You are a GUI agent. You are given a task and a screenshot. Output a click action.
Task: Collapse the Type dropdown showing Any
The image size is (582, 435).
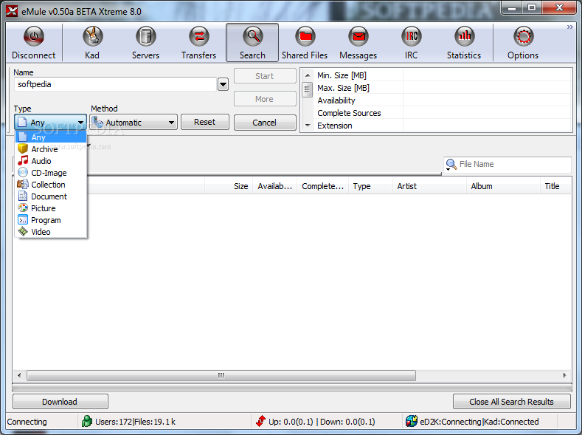coord(50,122)
